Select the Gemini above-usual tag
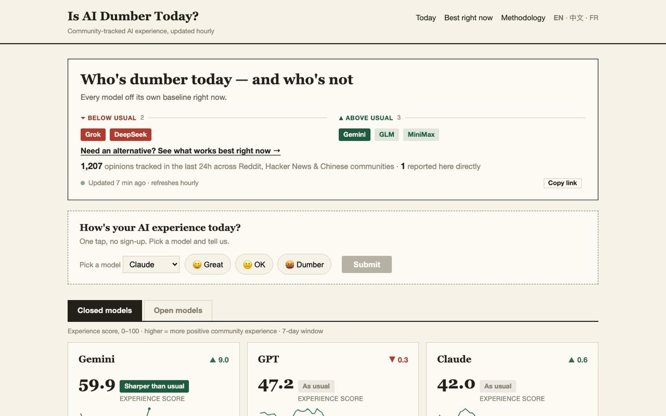 point(354,135)
